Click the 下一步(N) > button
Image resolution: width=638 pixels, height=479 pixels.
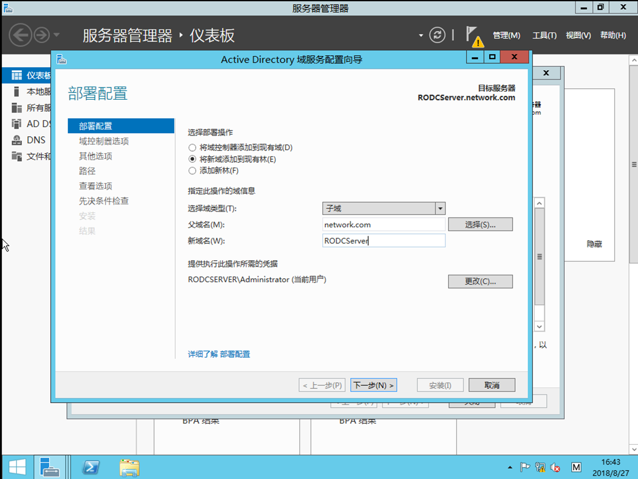tap(374, 385)
